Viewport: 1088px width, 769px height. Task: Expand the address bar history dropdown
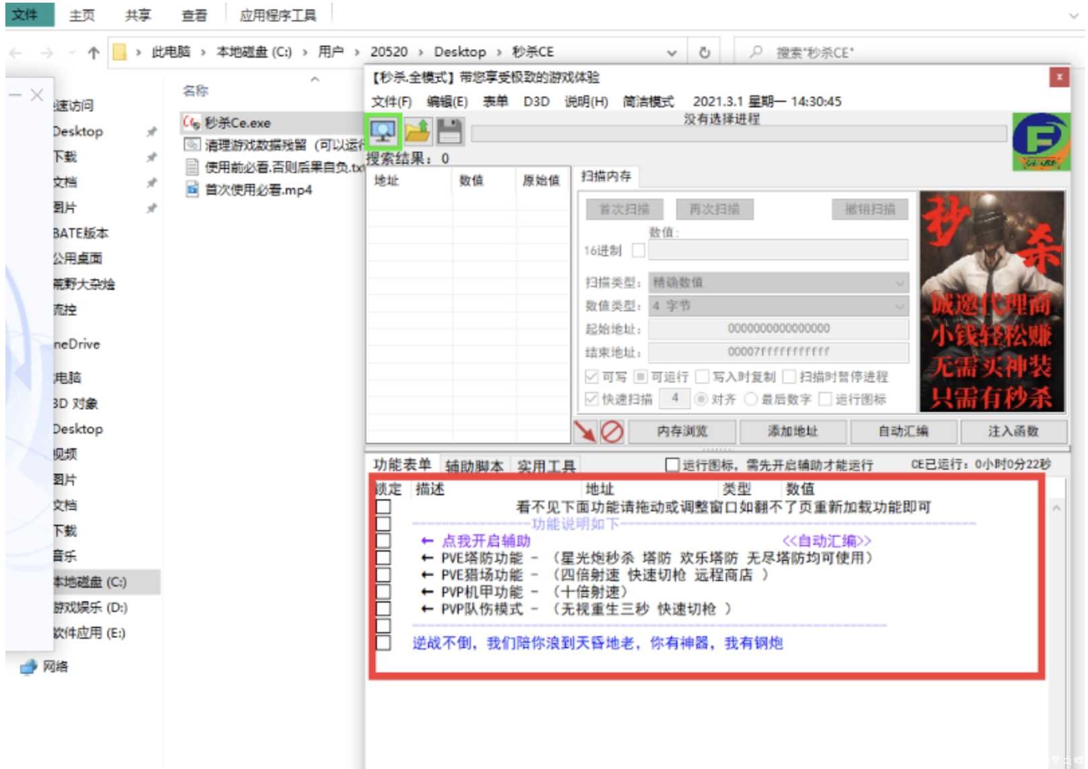pos(671,52)
